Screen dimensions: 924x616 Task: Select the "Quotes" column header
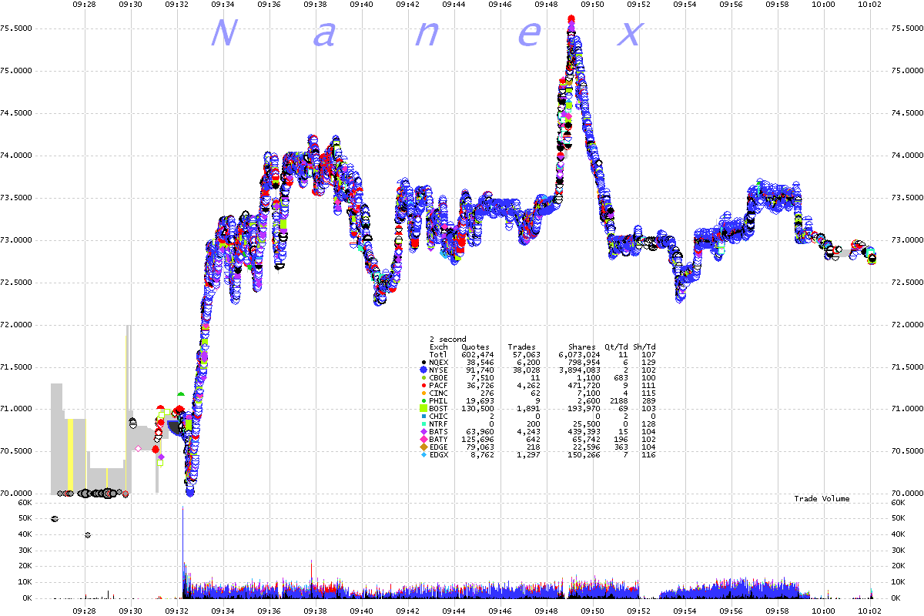475,347
